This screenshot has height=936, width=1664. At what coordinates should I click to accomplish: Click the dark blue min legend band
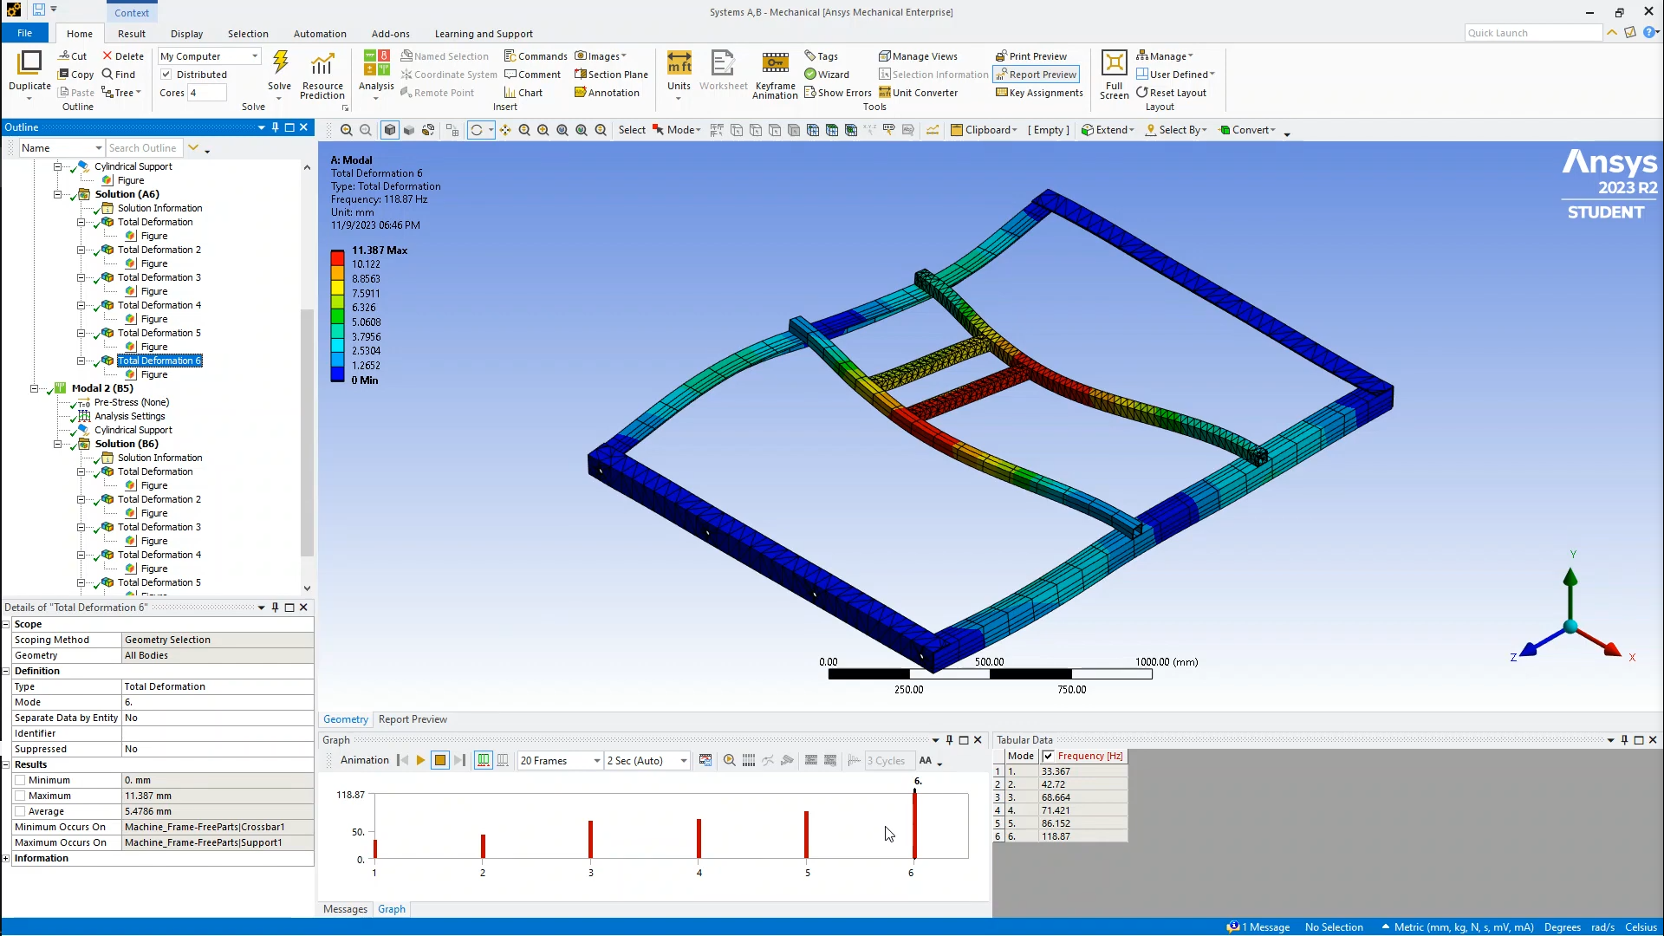tap(337, 374)
